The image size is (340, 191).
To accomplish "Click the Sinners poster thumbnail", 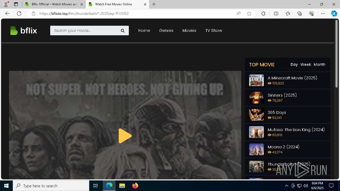I will tap(256, 98).
